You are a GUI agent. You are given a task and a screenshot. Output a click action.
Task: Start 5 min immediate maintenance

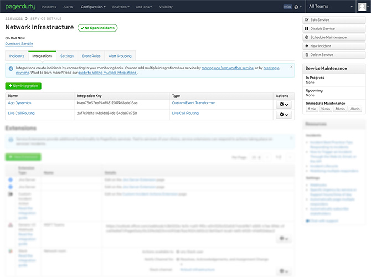pos(312,109)
